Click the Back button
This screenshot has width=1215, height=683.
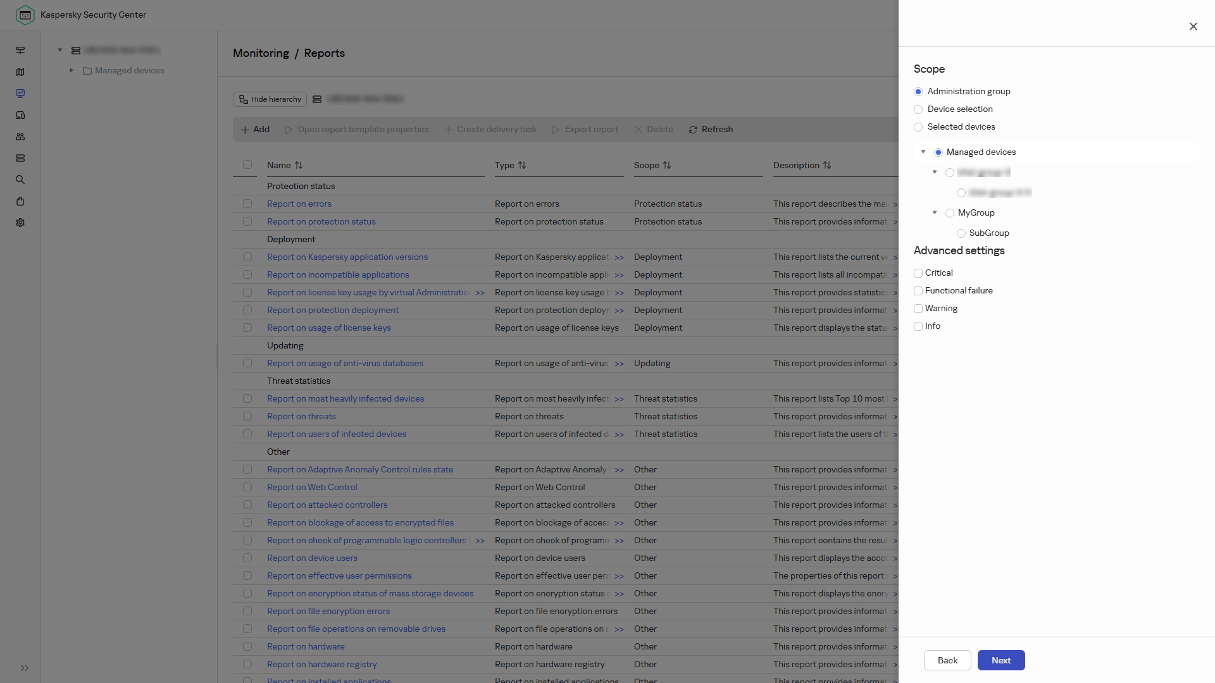[947, 660]
